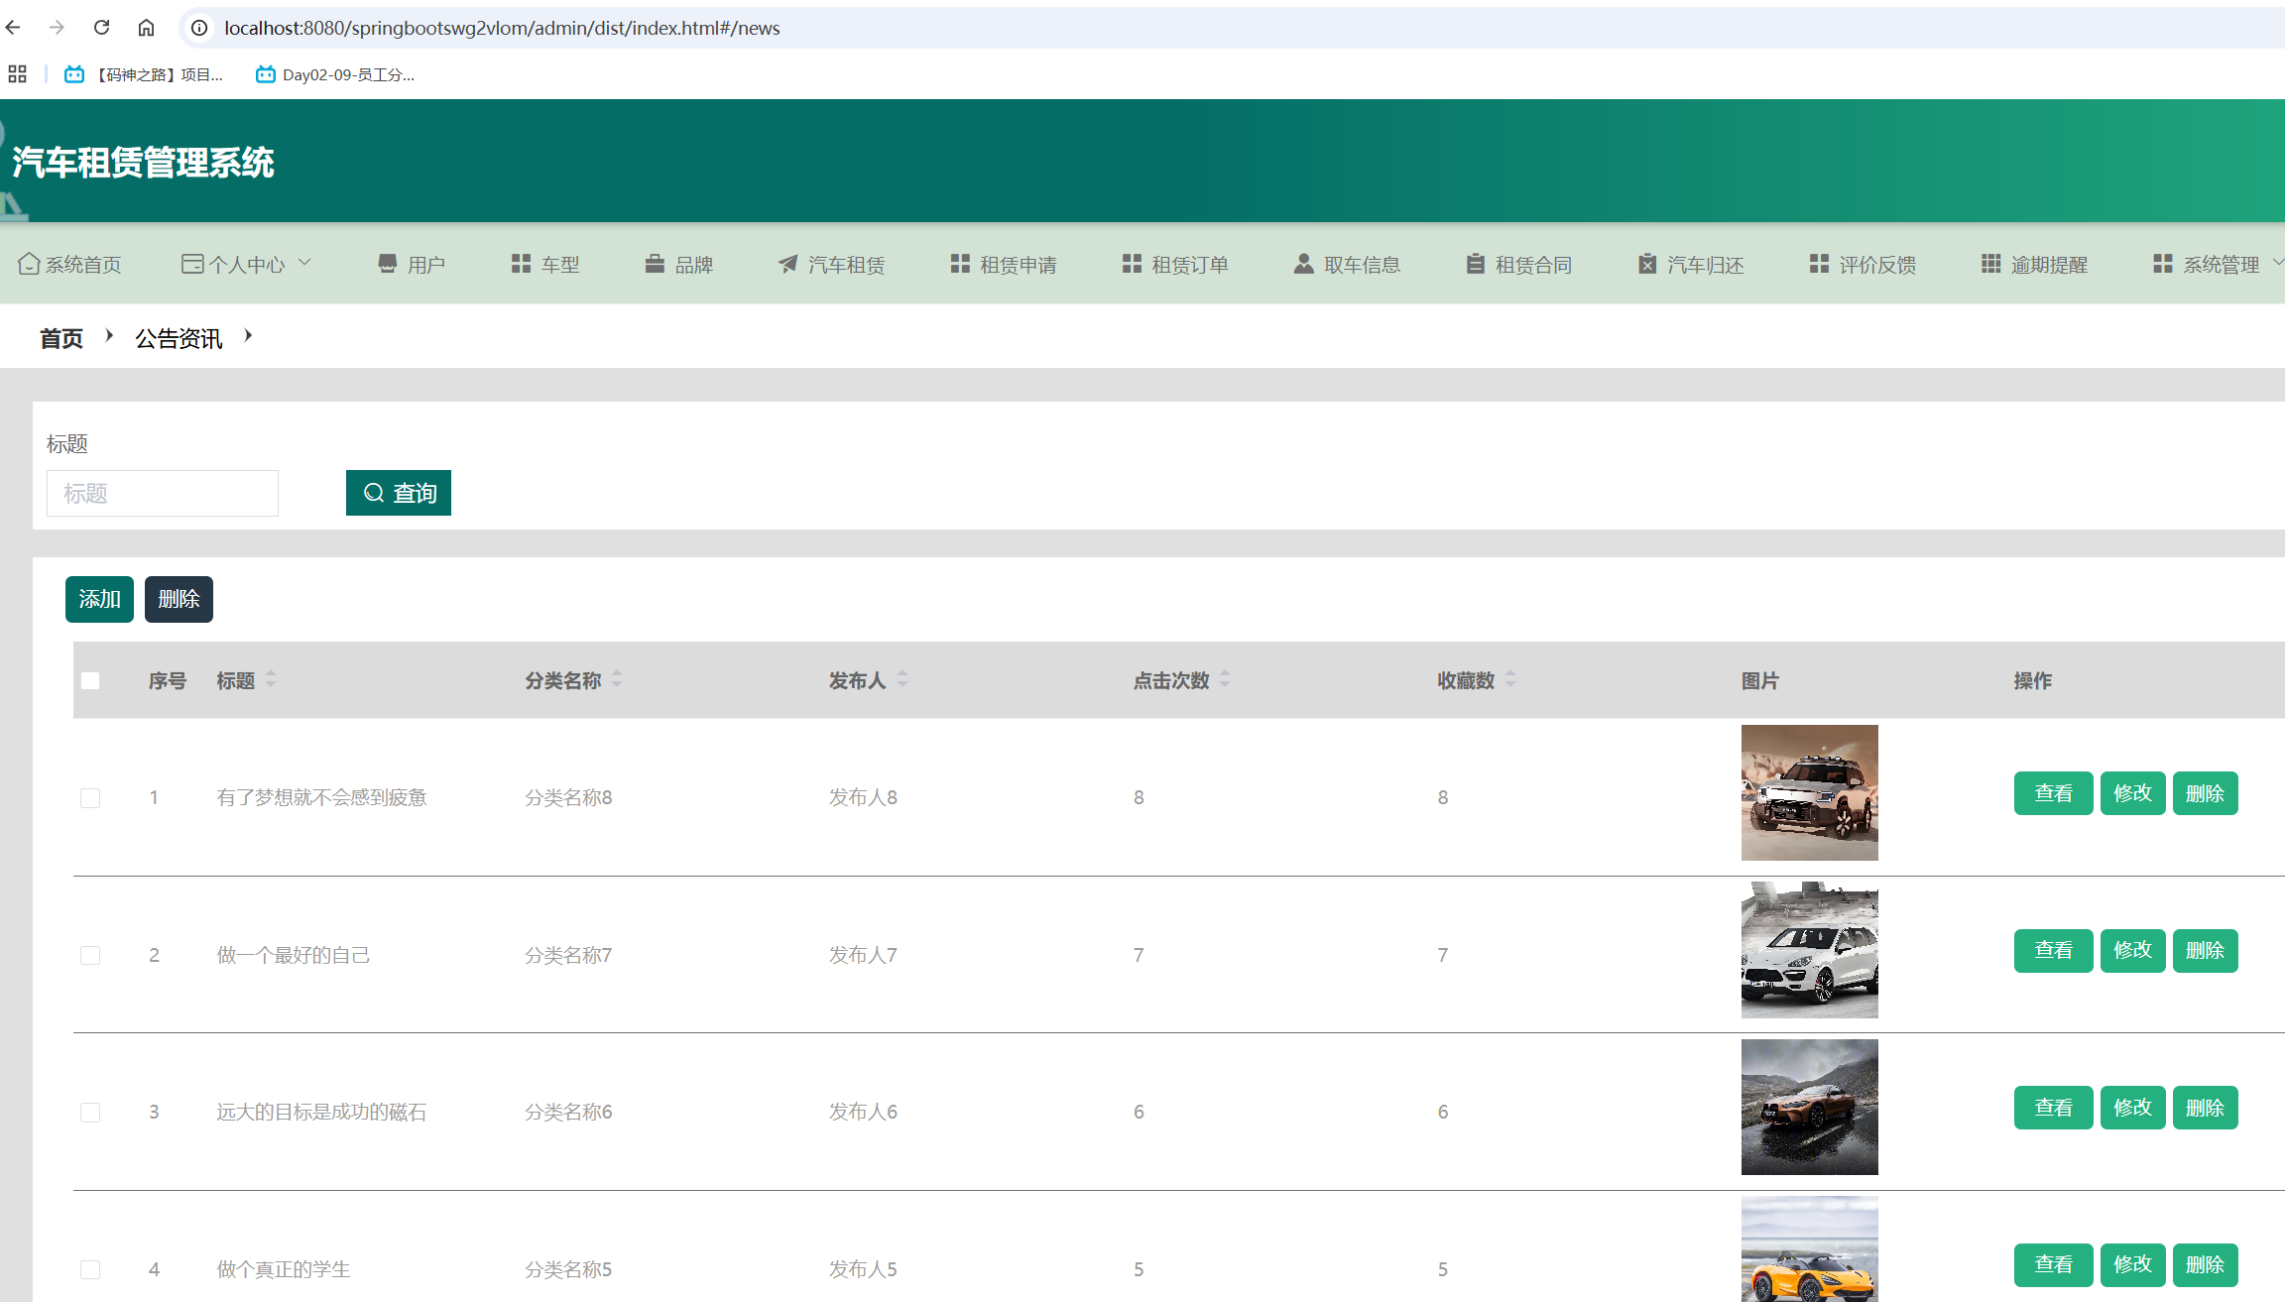
Task: Click the 用户 monitor icon in the navigation
Action: (x=387, y=264)
